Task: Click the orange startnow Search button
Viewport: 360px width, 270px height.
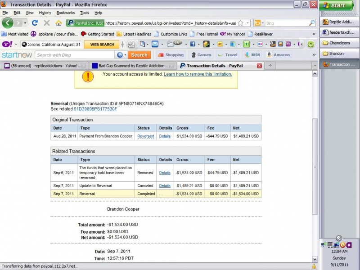Action: 139,55
